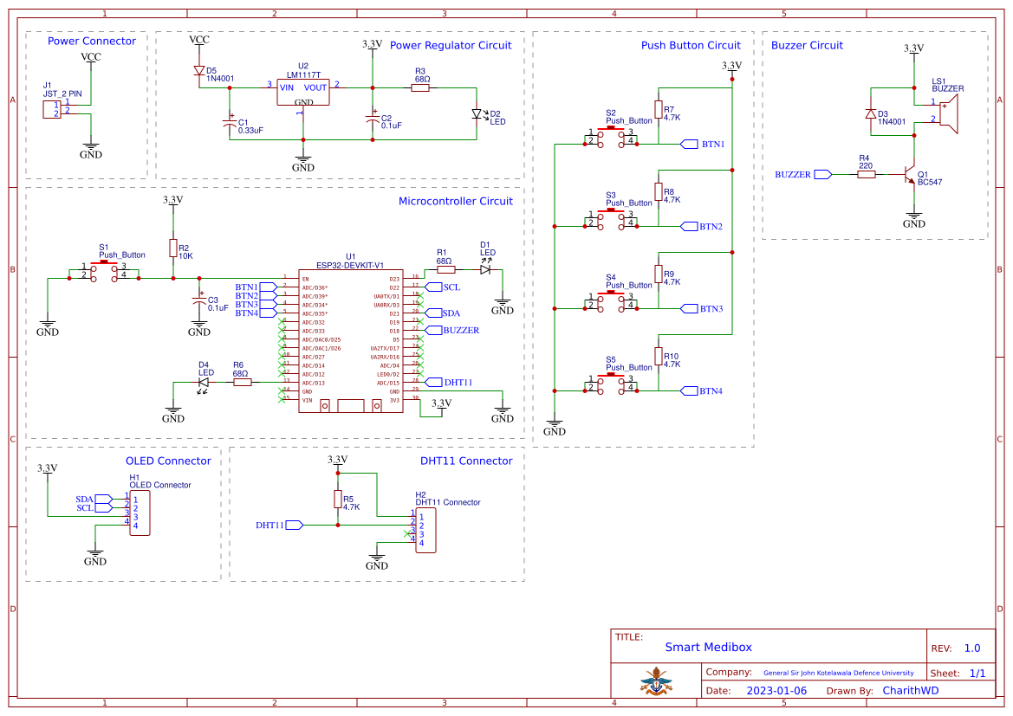The image size is (1013, 716).
Task: Click the university crest logo in title block
Action: click(x=657, y=681)
